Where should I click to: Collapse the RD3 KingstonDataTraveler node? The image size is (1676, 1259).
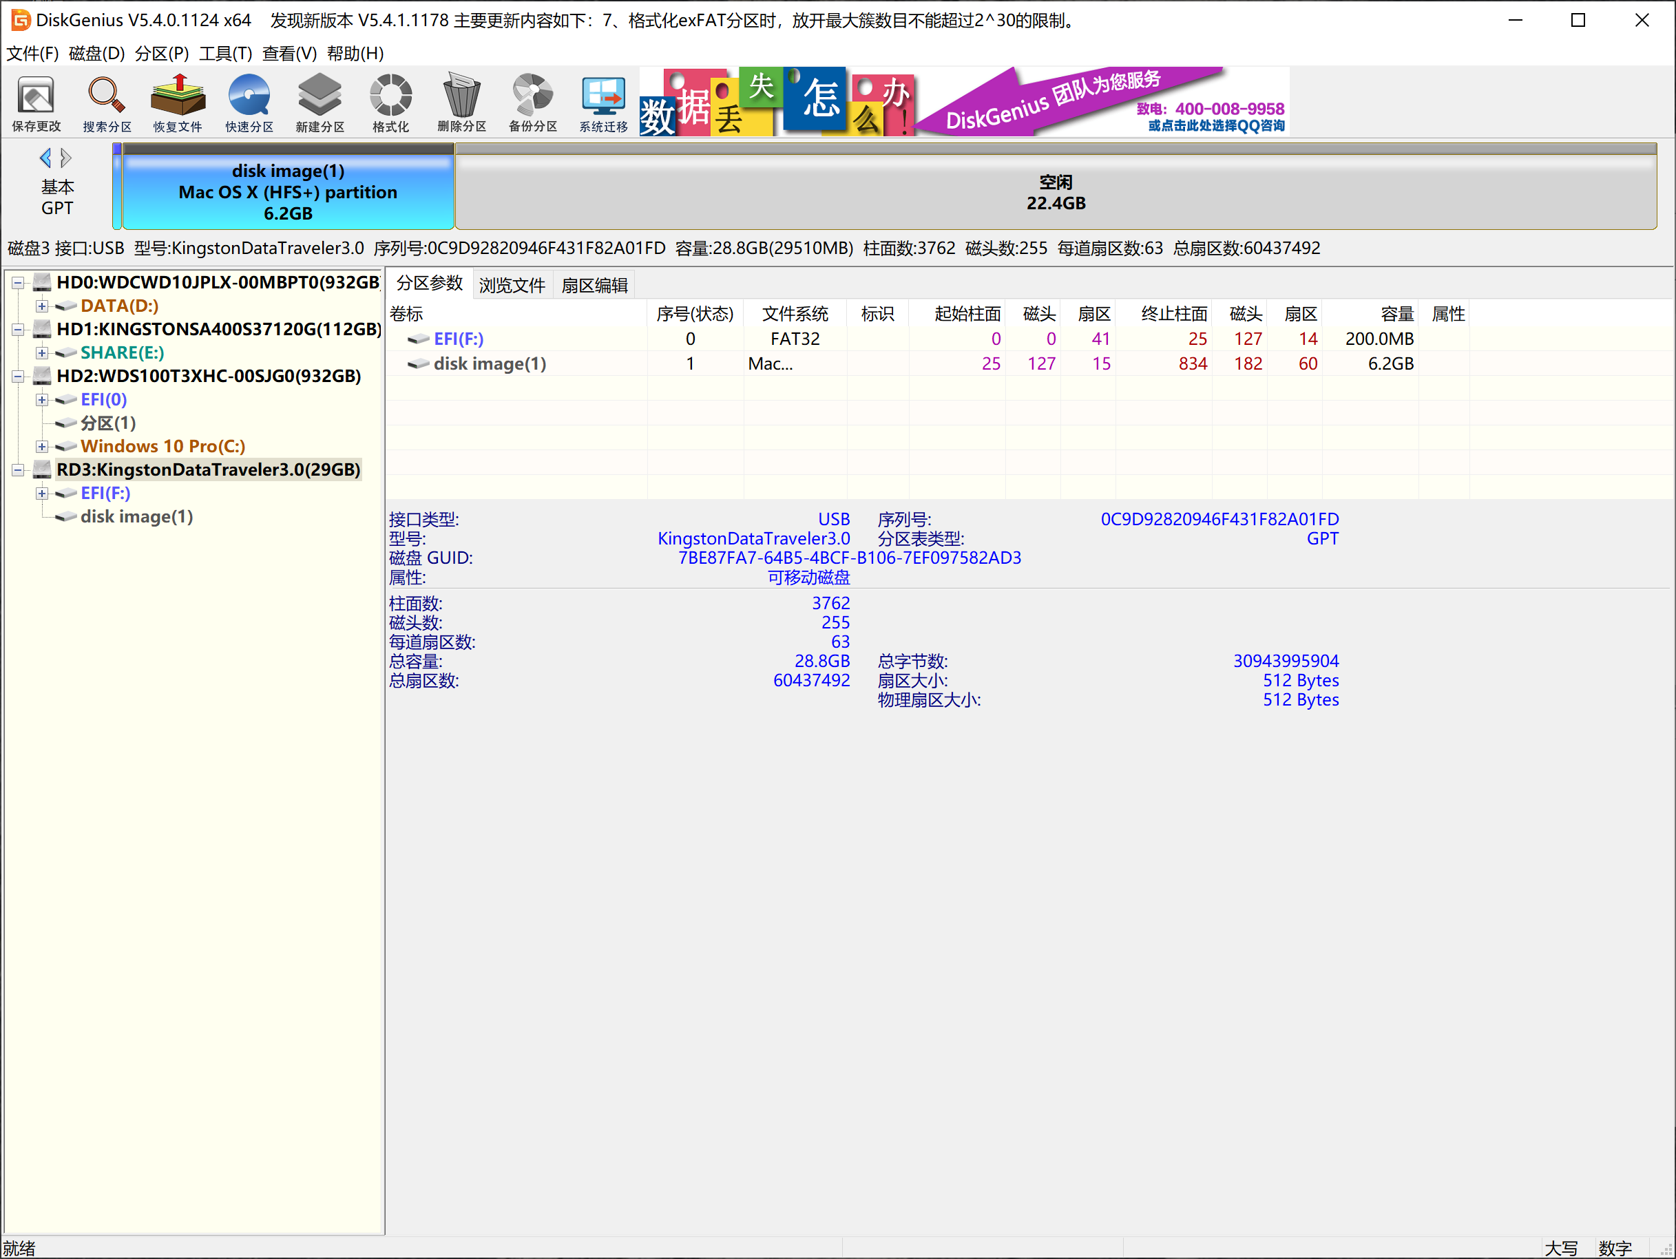point(17,470)
